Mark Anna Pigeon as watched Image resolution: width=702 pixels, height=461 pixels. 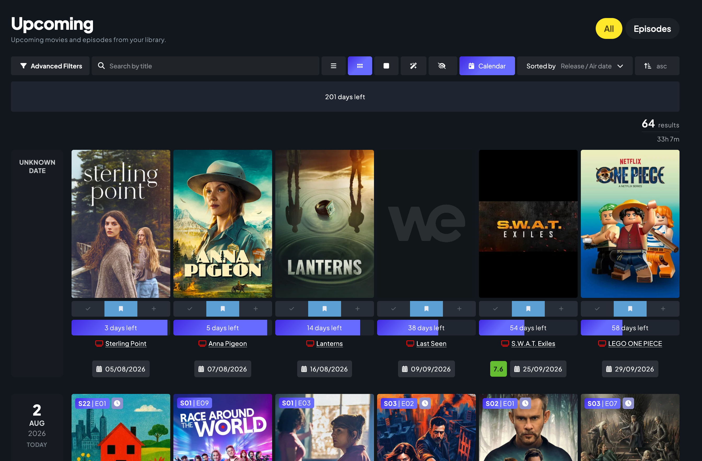[190, 309]
